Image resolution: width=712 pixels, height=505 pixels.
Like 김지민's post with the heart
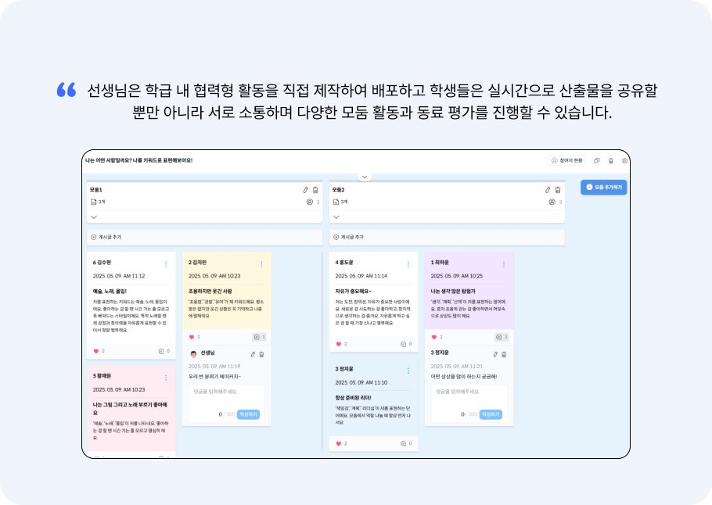tap(191, 337)
